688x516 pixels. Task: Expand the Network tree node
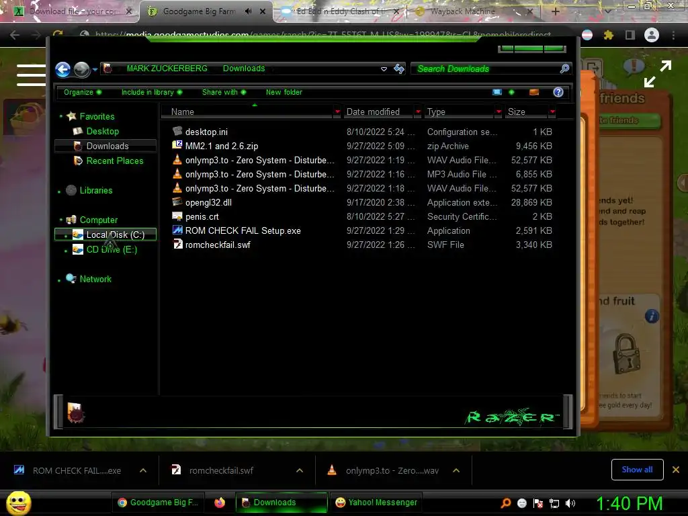tap(59, 280)
